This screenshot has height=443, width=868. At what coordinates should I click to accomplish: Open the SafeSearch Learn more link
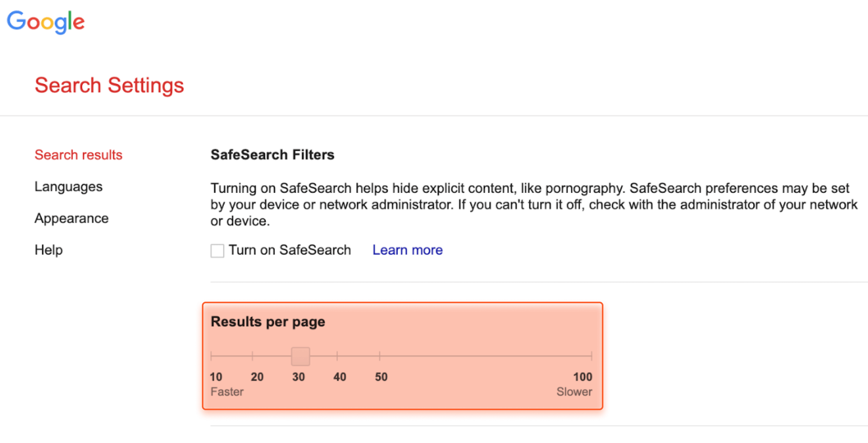[x=408, y=250]
